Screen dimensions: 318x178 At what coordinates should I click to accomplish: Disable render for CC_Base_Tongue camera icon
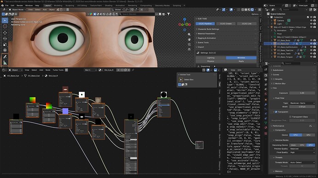(x=315, y=57)
